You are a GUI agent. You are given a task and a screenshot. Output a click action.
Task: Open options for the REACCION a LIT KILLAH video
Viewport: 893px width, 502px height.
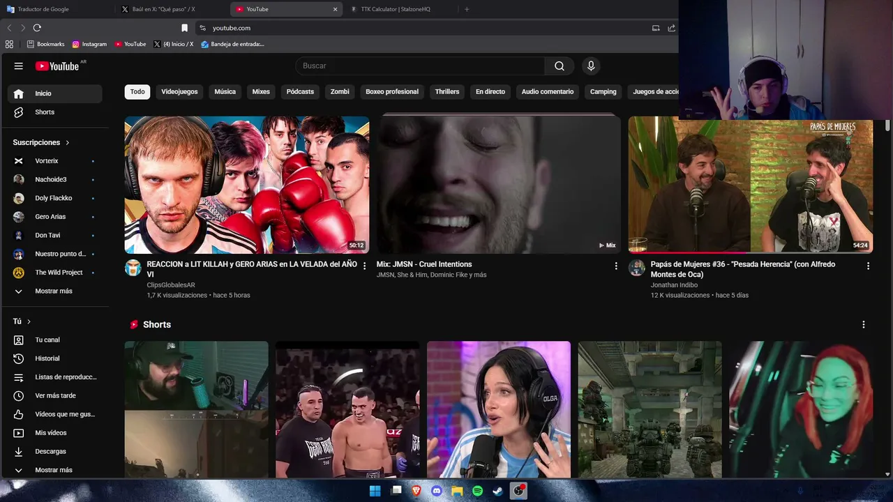pos(364,266)
